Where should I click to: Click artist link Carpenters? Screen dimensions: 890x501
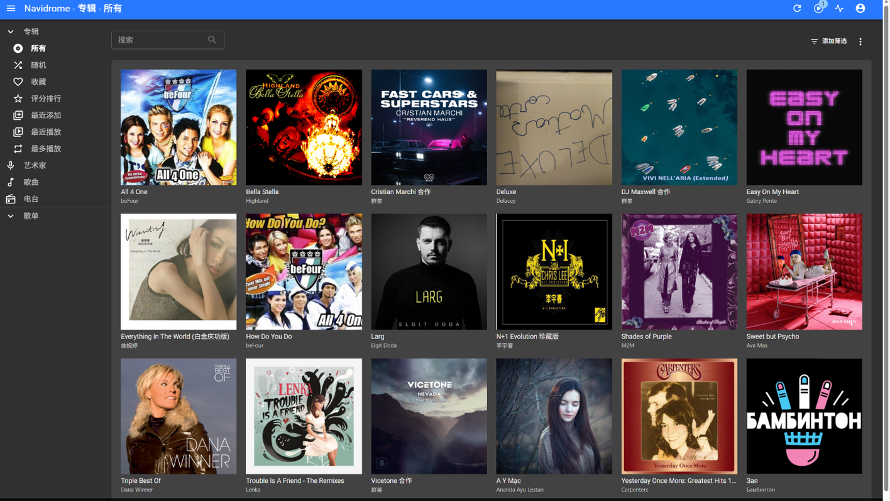[x=635, y=490]
